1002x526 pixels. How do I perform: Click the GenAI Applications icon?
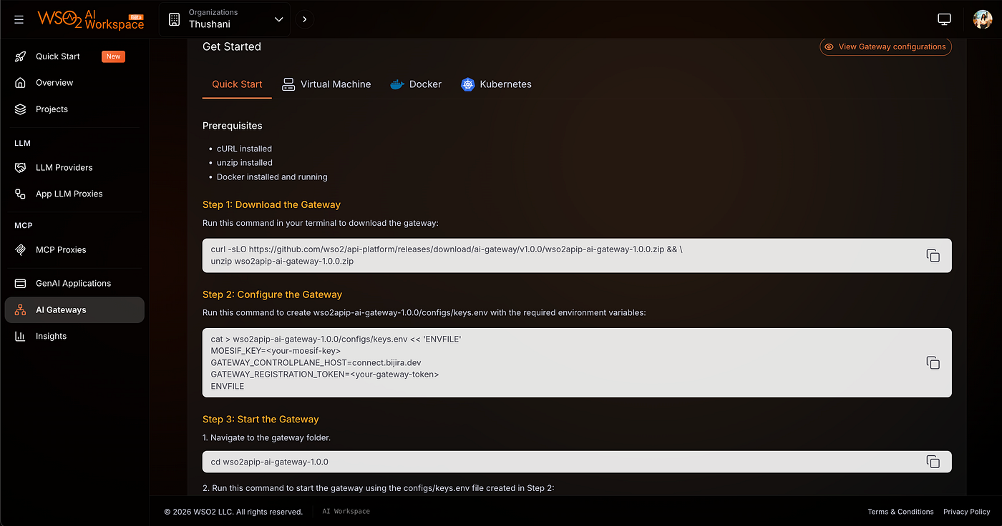[x=21, y=284]
